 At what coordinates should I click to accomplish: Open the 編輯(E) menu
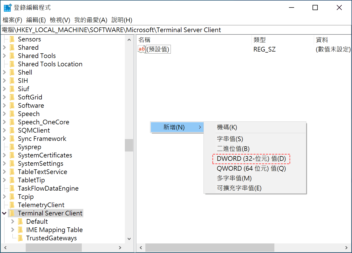pyautogui.click(x=36, y=20)
